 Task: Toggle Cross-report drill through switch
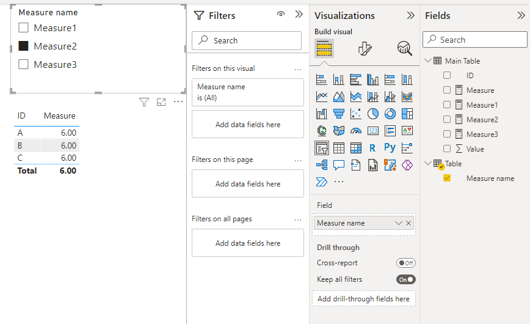(x=406, y=263)
